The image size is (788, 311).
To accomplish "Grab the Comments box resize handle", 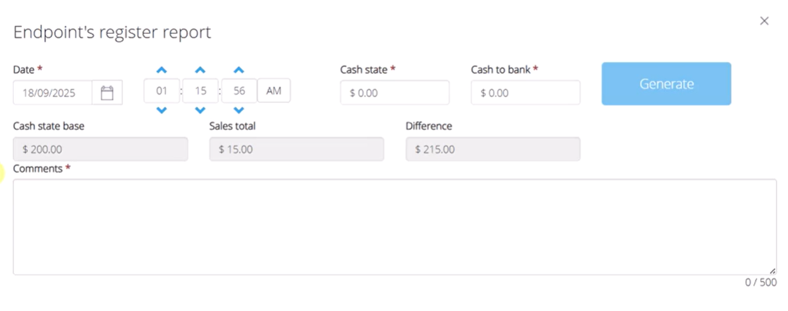I will (773, 272).
